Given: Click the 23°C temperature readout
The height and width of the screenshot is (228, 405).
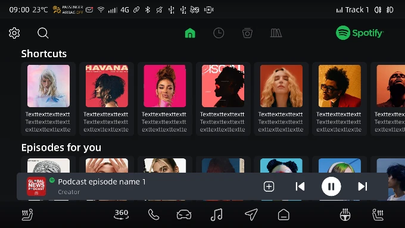Looking at the screenshot, I should click(x=40, y=10).
